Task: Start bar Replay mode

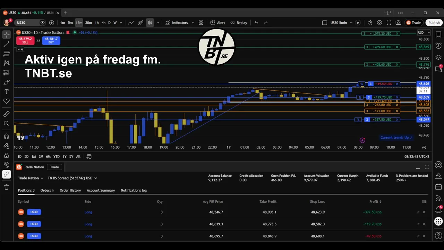Action: click(239, 23)
